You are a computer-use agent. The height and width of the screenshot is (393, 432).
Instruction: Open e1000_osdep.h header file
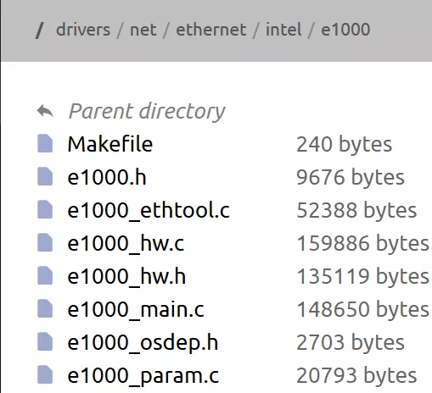[x=143, y=342]
